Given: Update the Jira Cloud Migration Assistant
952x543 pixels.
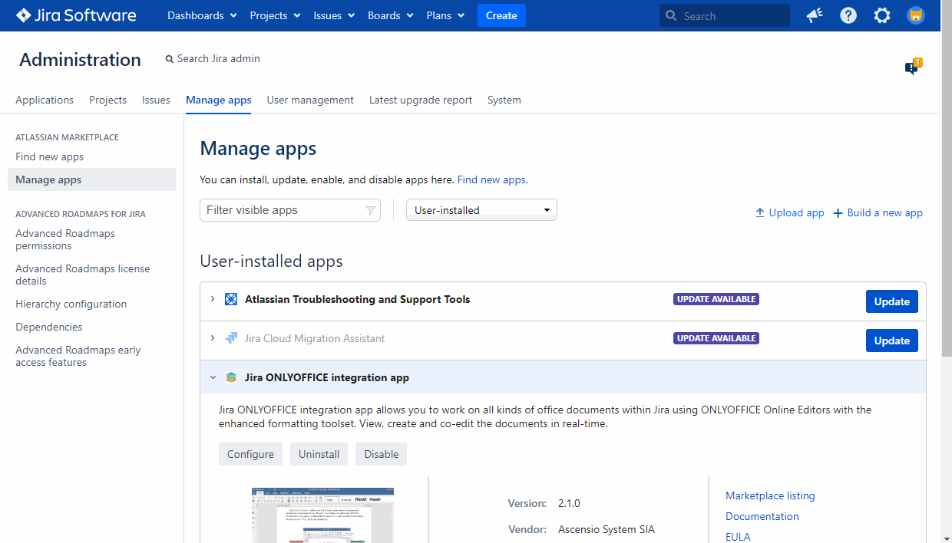Looking at the screenshot, I should 891,341.
